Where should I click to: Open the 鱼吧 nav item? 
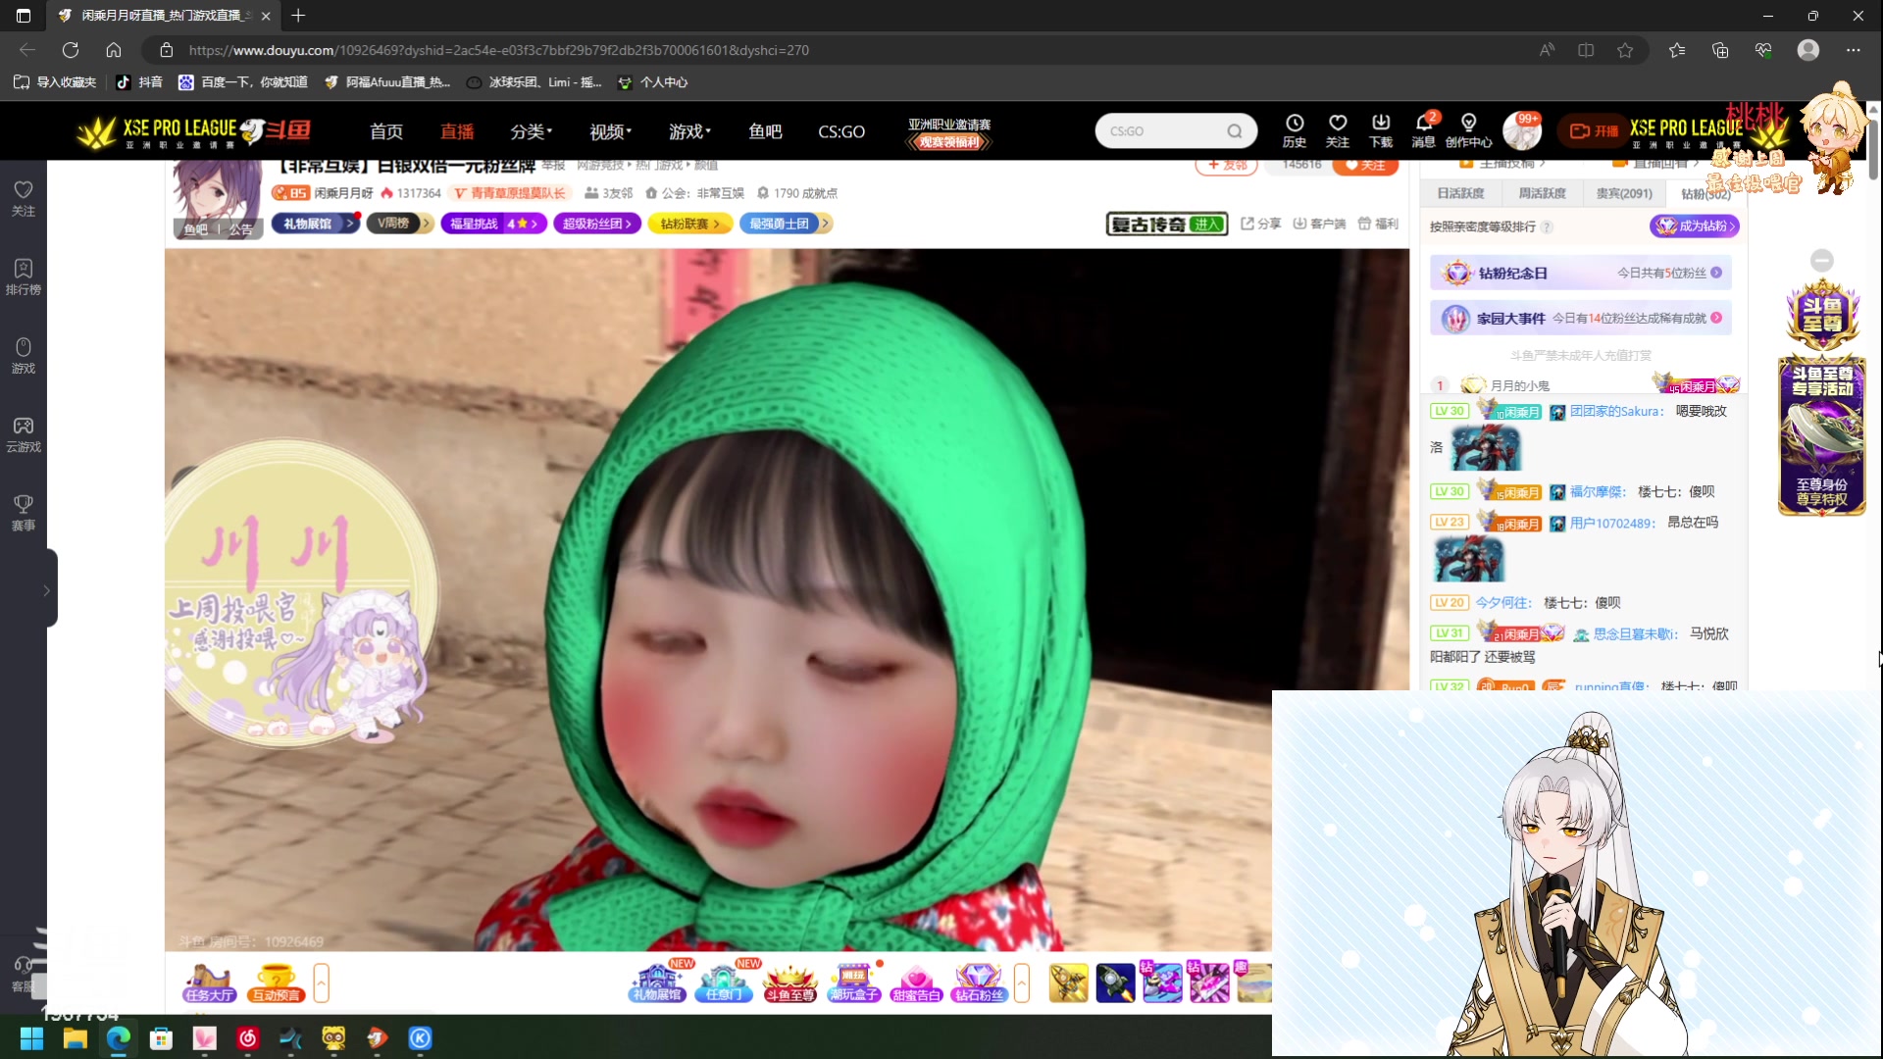[x=765, y=131]
